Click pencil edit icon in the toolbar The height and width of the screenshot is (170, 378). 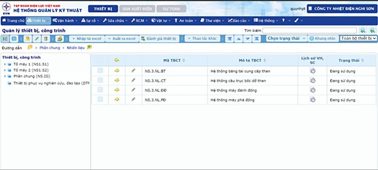tap(37, 39)
